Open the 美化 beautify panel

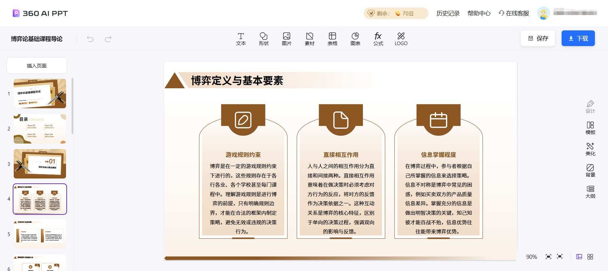[590, 149]
